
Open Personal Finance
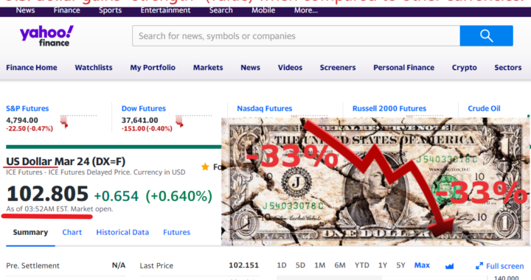click(403, 68)
